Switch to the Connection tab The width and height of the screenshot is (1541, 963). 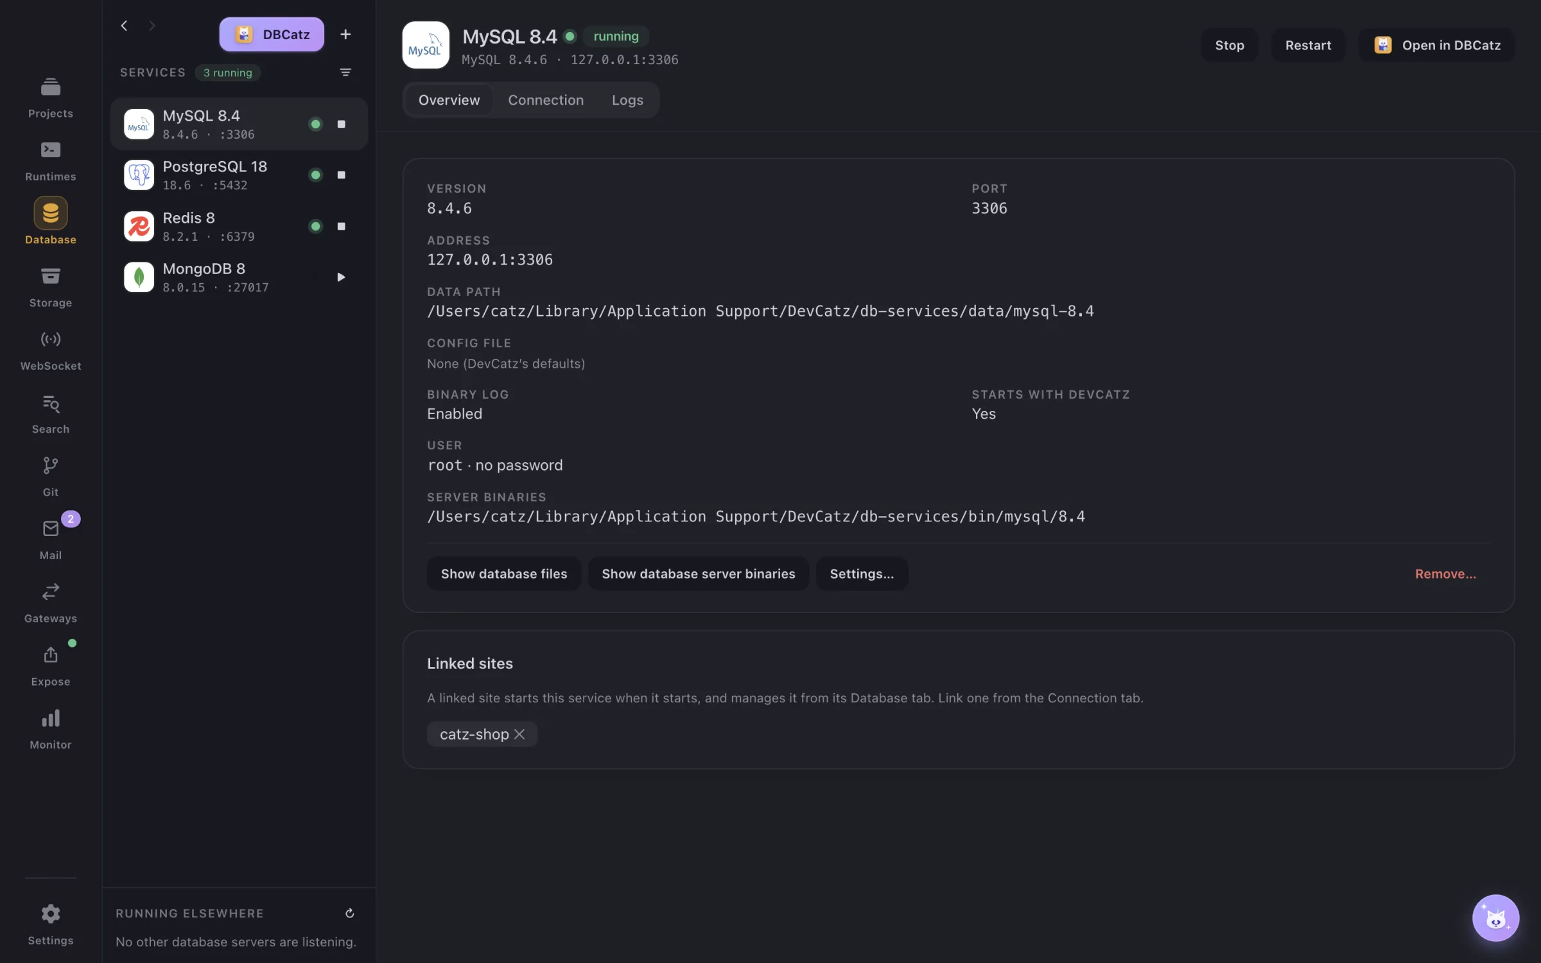(x=546, y=100)
